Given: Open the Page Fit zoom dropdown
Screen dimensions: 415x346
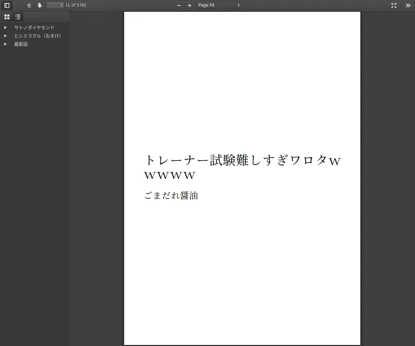Looking at the screenshot, I should [x=219, y=5].
